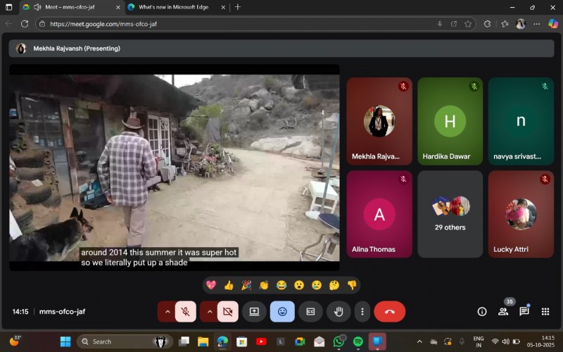The image size is (563, 352).
Task: Raise your hand in the meeting
Action: [x=339, y=311]
